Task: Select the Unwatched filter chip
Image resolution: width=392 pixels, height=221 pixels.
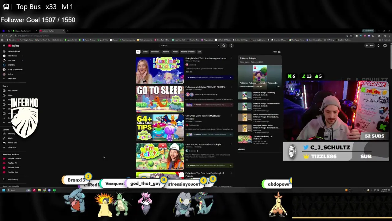Action: (155, 52)
